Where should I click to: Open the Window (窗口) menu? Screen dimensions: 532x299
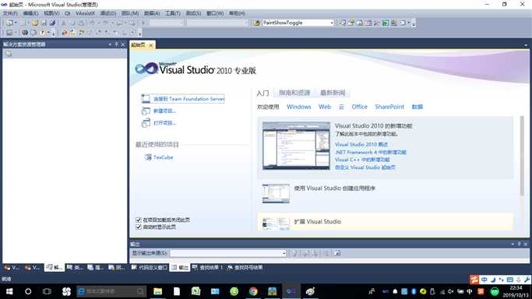point(215,13)
